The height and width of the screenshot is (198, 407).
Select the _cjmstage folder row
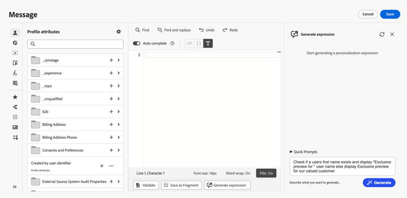pos(75,60)
